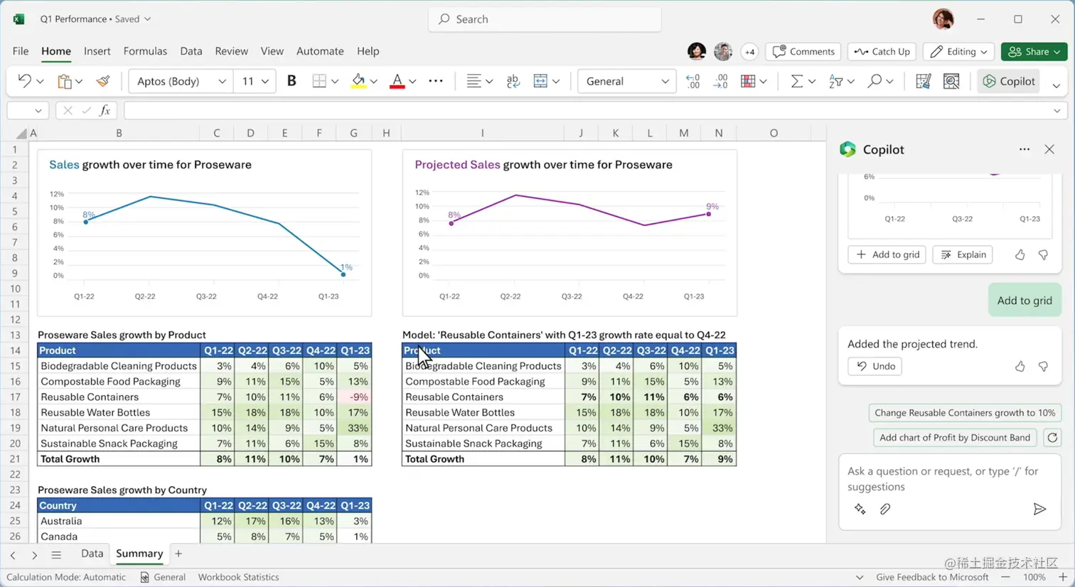Open the Name Box dropdown
Screen dimensions: 1075x587
click(38, 110)
